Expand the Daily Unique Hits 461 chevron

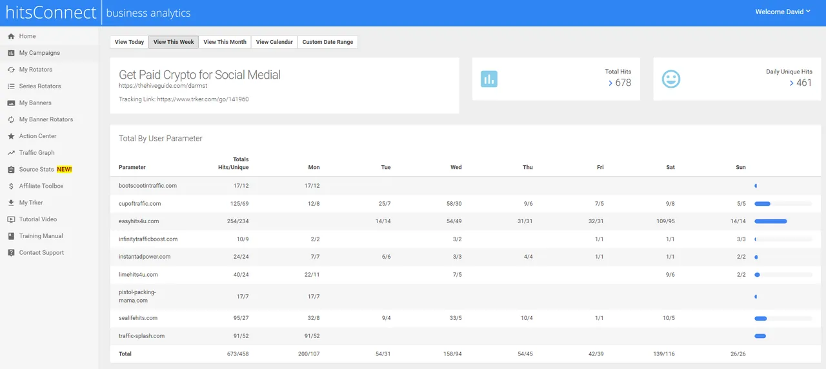[x=791, y=83]
